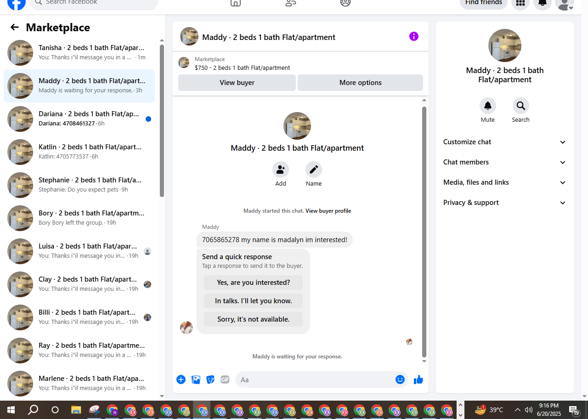Expand Customize chat section
The height and width of the screenshot is (419, 588).
(x=505, y=142)
